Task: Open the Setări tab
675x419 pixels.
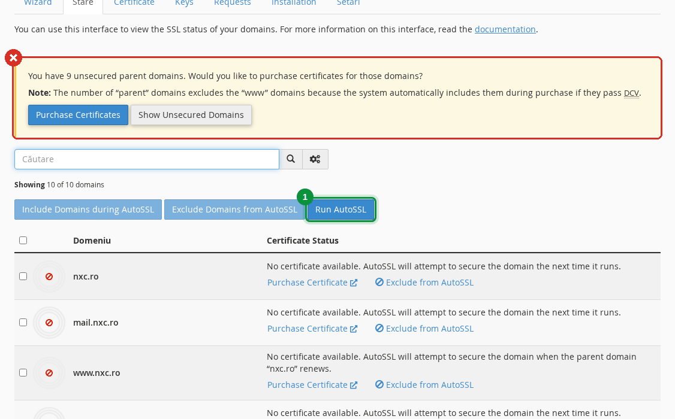Action: (348, 4)
